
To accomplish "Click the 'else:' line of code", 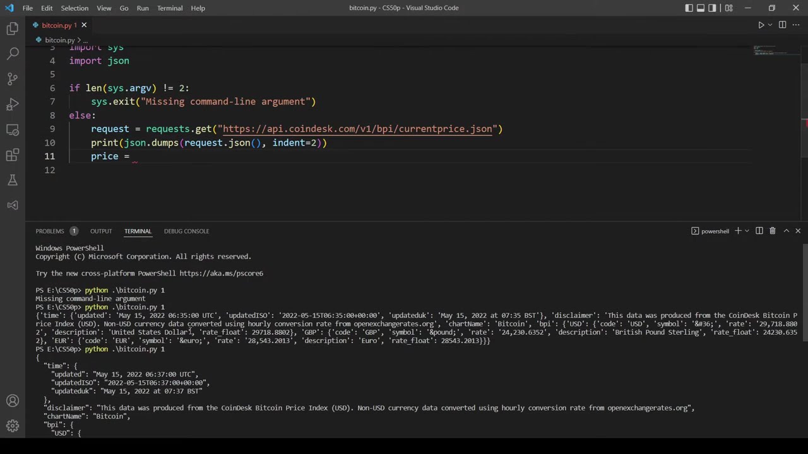I will tap(82, 115).
